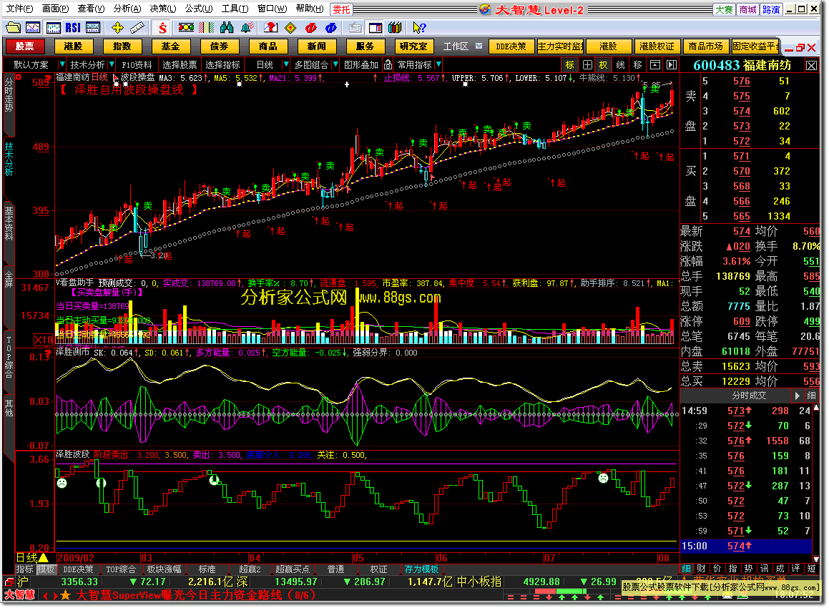The width and height of the screenshot is (829, 608).
Task: Toggle the 财 finance tab at bottom right
Action: (x=701, y=569)
